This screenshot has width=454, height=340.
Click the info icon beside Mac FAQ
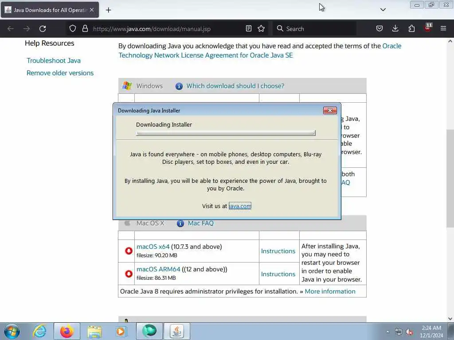tap(180, 224)
